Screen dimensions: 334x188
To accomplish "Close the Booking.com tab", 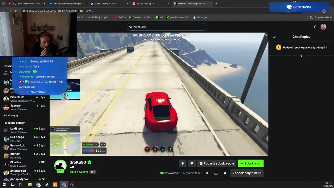I will click(x=86, y=4).
